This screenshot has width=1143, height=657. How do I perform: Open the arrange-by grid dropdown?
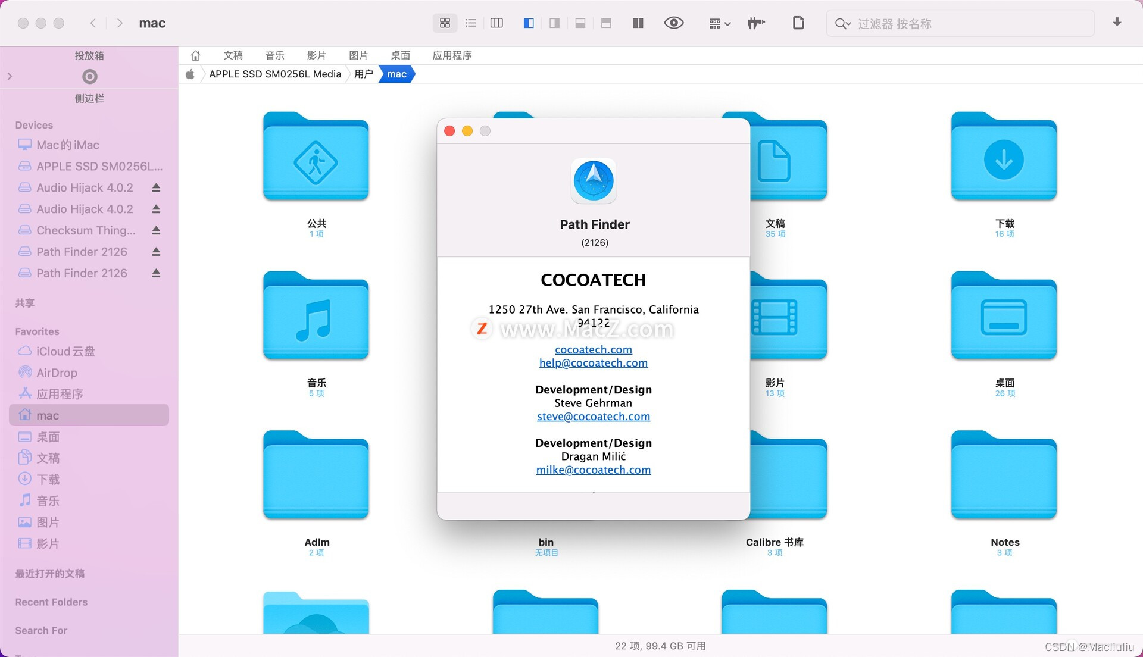pyautogui.click(x=719, y=24)
